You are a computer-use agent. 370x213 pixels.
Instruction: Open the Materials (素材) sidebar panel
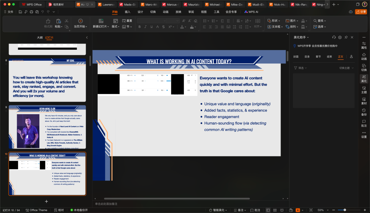364,101
